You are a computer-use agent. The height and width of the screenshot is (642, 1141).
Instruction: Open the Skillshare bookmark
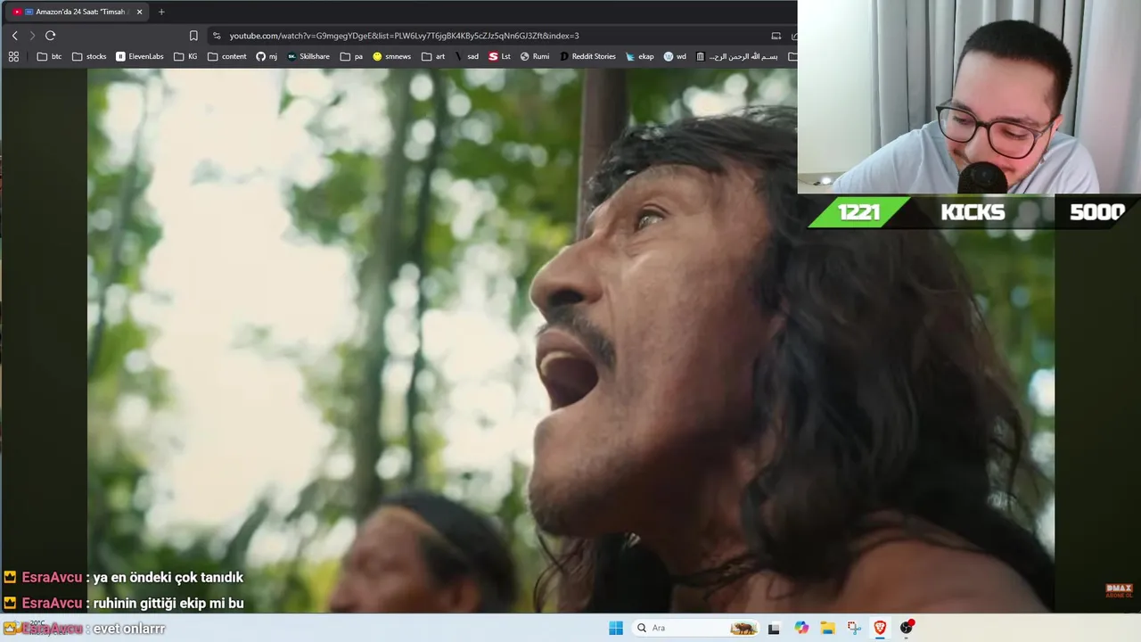(308, 56)
